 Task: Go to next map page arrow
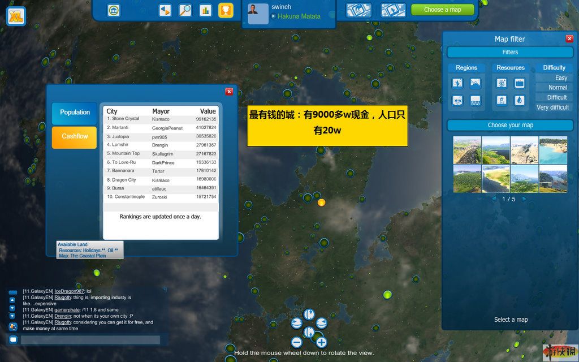pyautogui.click(x=524, y=199)
